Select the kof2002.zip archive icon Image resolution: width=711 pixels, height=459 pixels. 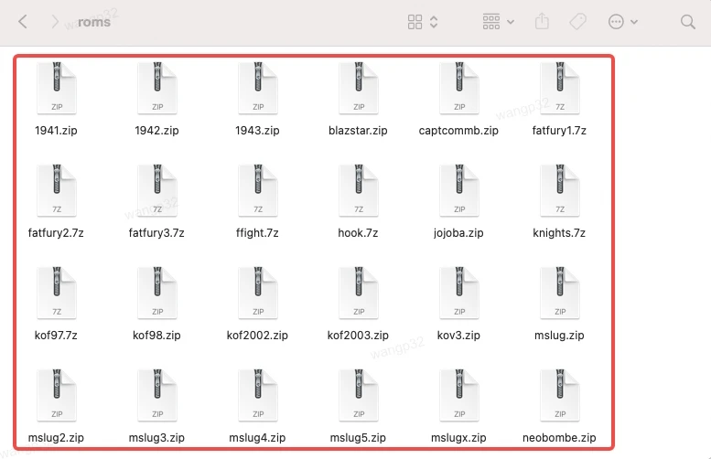click(258, 293)
